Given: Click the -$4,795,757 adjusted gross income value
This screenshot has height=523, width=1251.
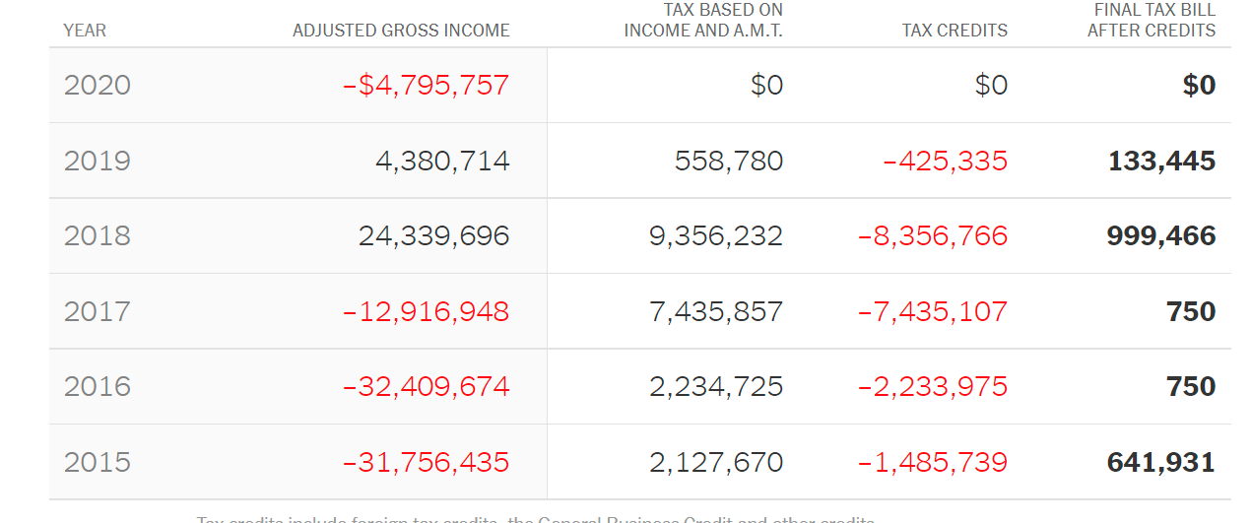Looking at the screenshot, I should 426,85.
